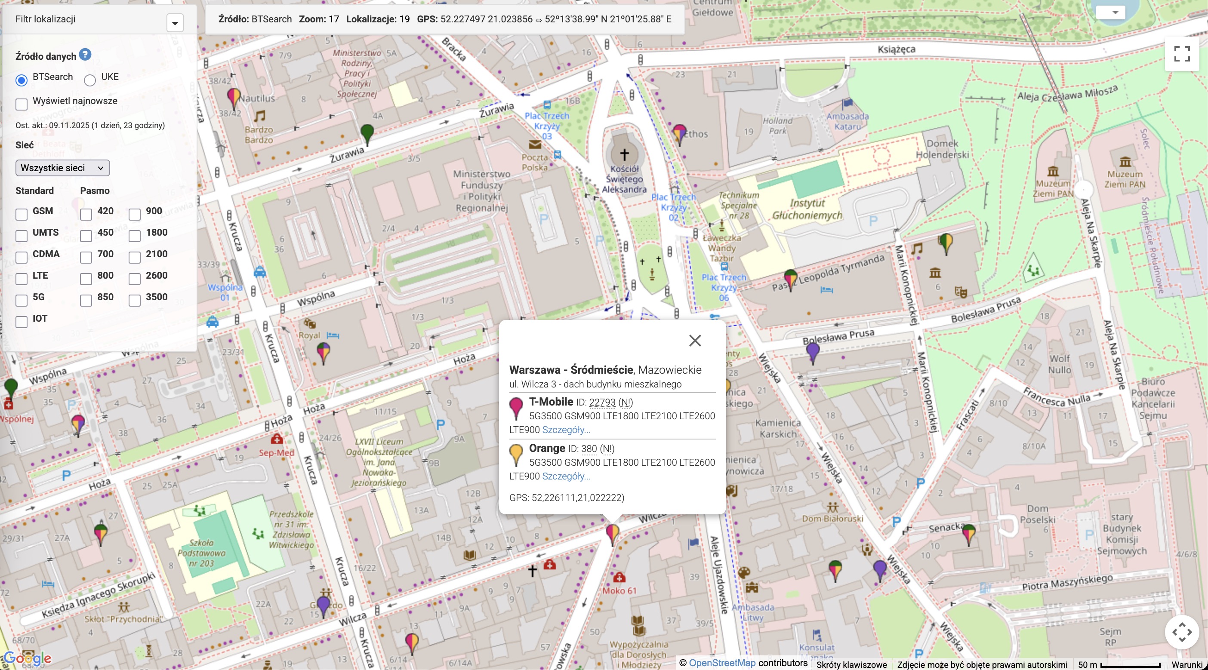
Task: Click the dark green marker on Żurawia street
Action: click(x=367, y=132)
